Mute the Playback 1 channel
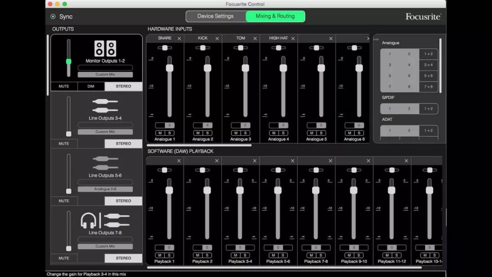Viewport: 492px width, 277px height. [x=160, y=255]
